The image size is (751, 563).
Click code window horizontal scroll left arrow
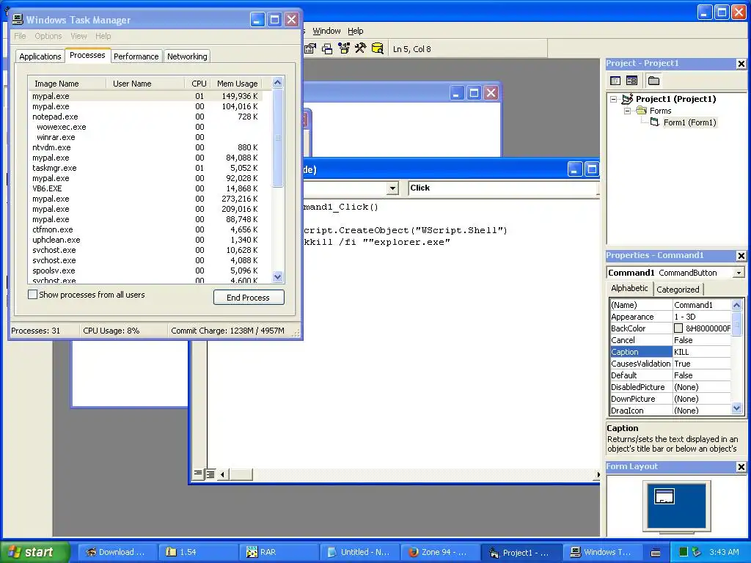[221, 474]
